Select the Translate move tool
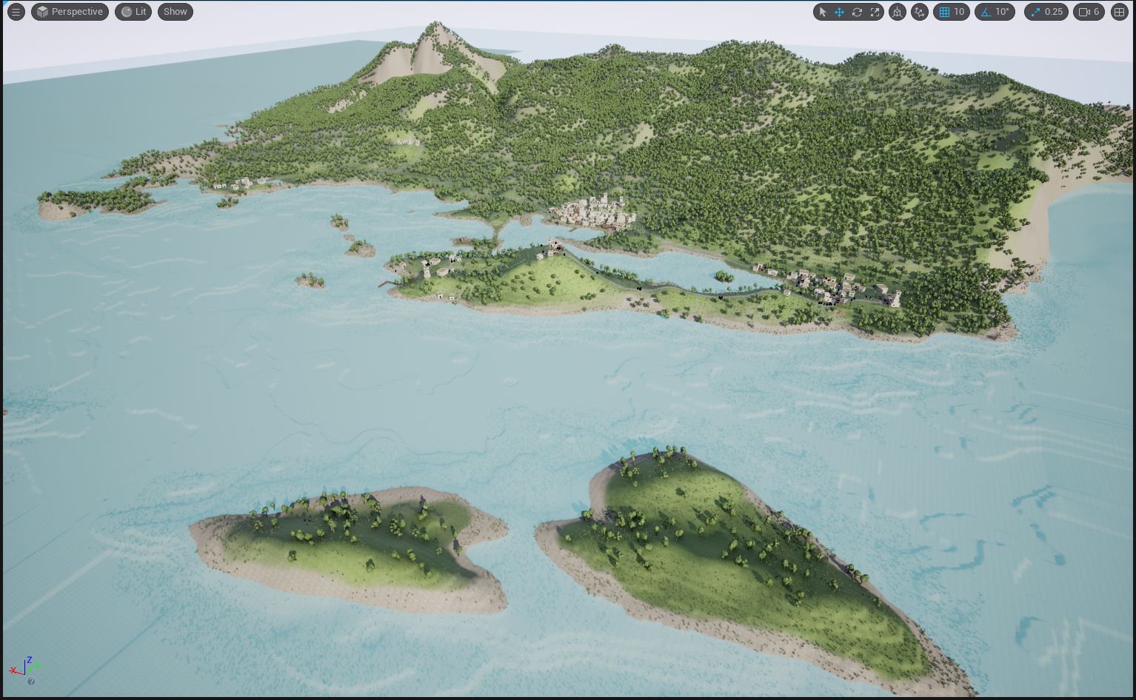1136x700 pixels. pyautogui.click(x=839, y=12)
